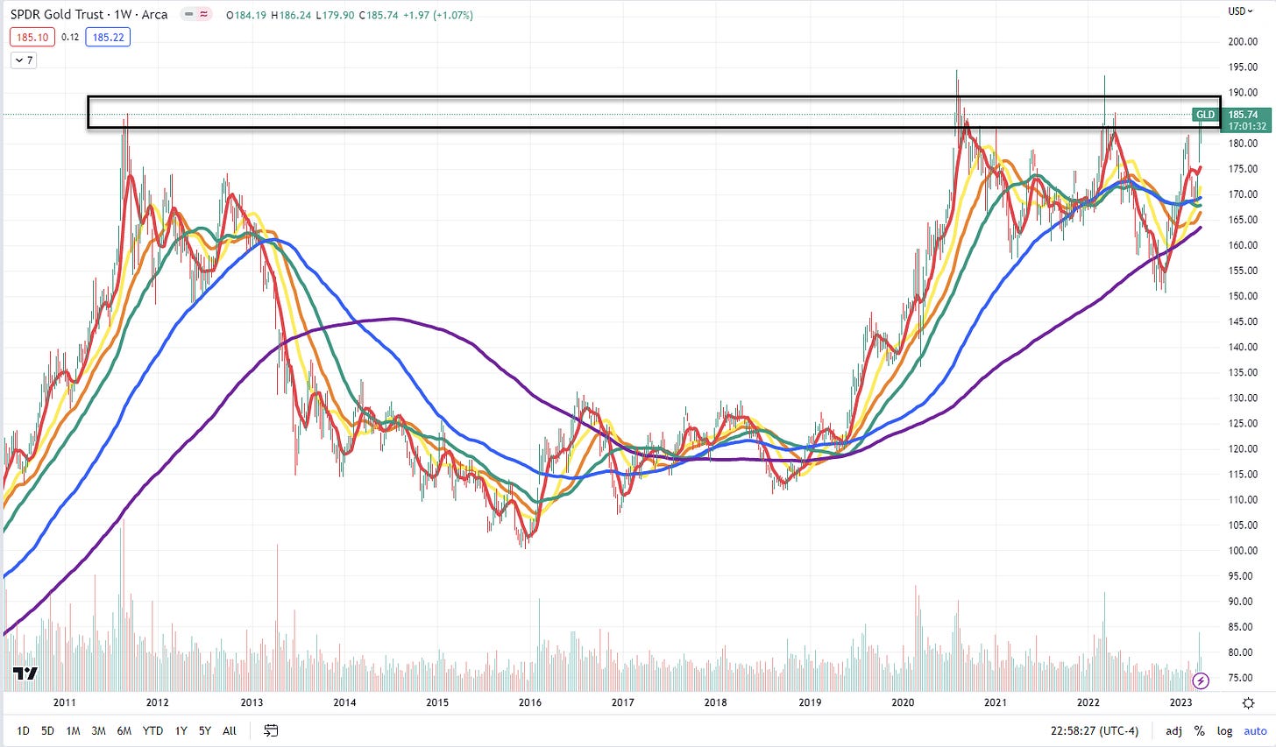This screenshot has height=747, width=1276.
Task: Click the H186.24 high value
Action: pos(290,15)
